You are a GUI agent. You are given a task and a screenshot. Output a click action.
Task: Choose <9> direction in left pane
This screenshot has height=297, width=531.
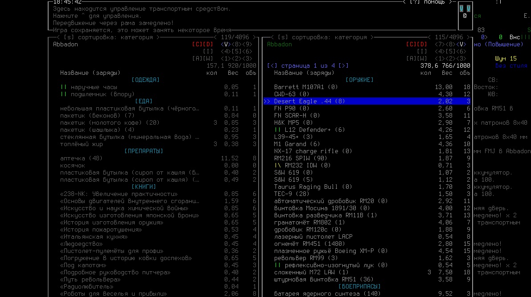[x=247, y=45]
